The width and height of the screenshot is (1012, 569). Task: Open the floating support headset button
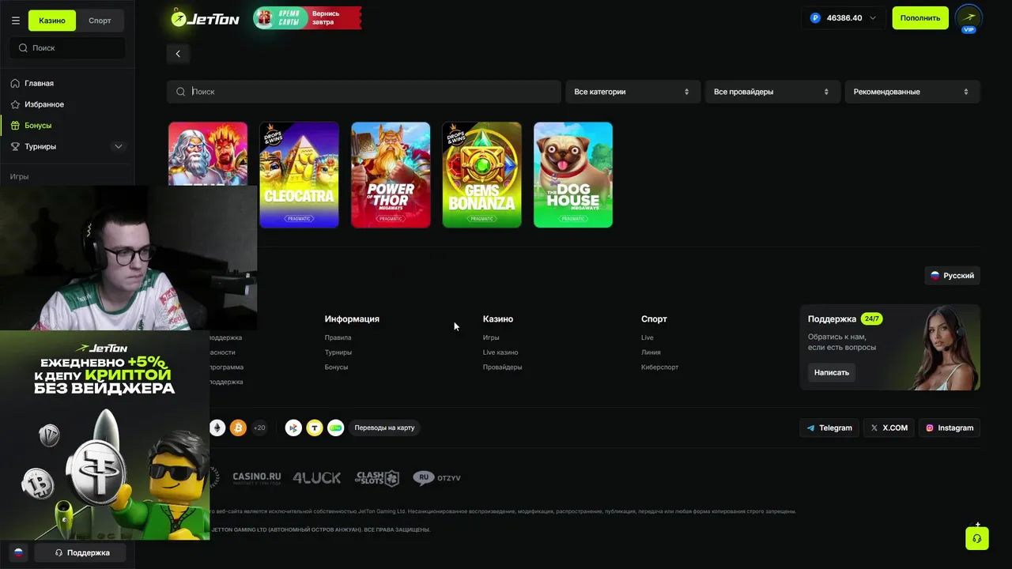click(977, 538)
